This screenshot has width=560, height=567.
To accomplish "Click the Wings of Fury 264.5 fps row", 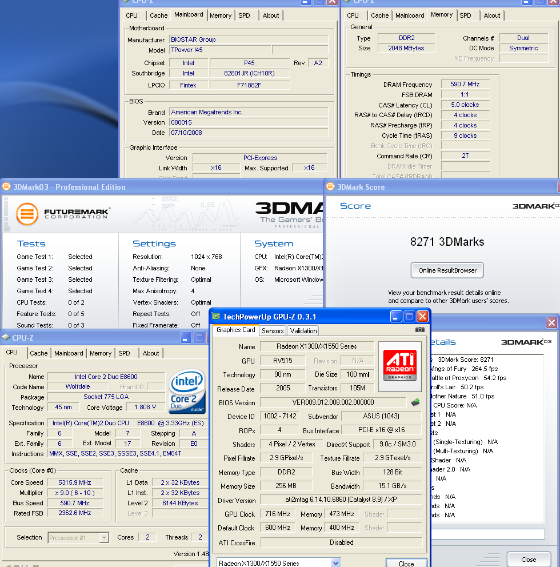I will click(464, 369).
